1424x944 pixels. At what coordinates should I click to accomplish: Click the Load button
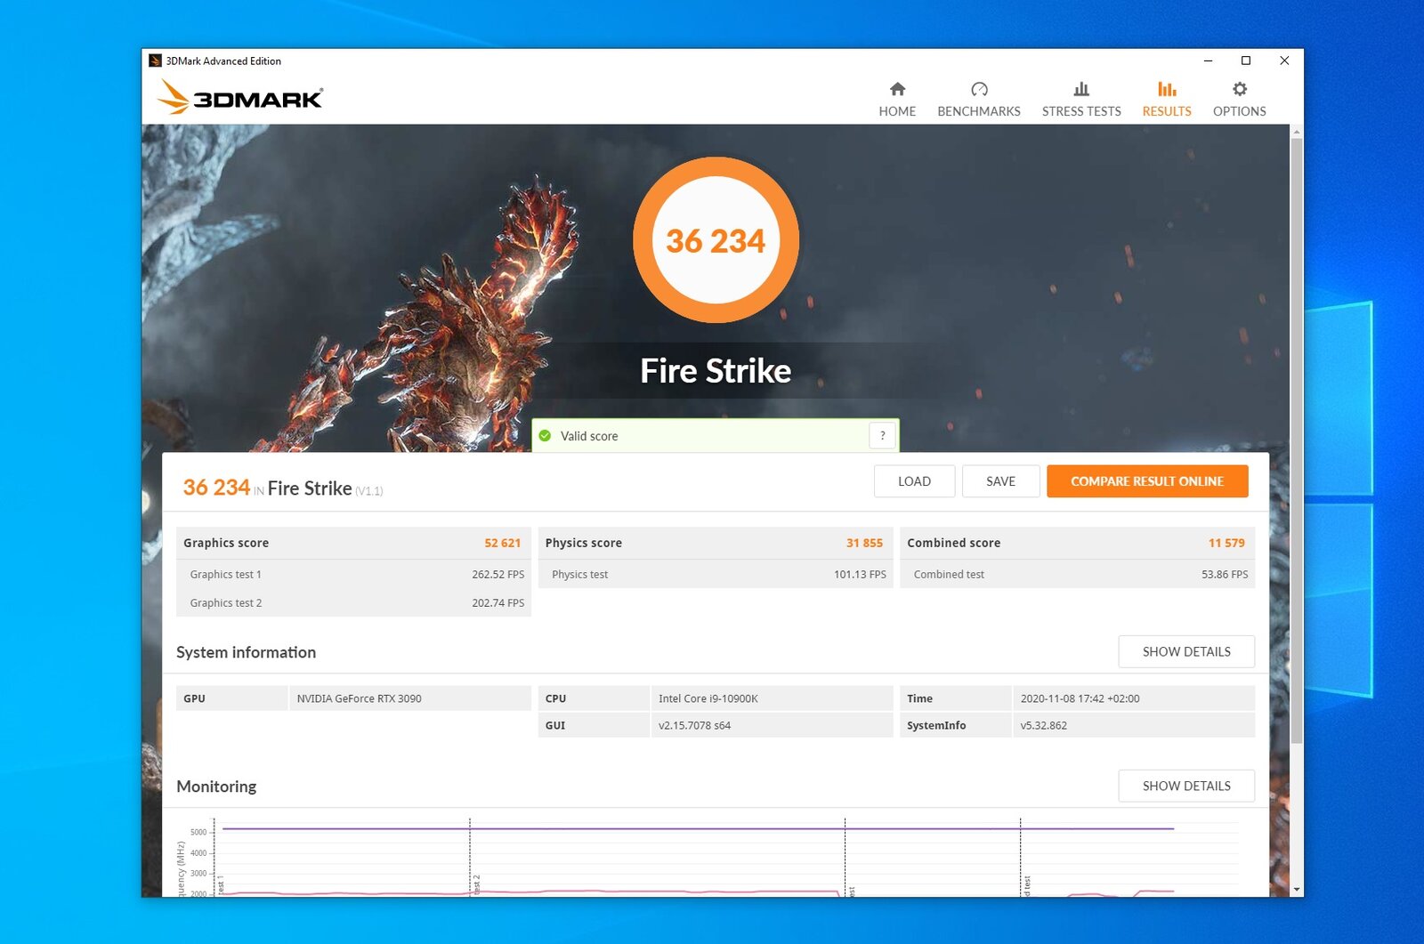click(x=914, y=481)
